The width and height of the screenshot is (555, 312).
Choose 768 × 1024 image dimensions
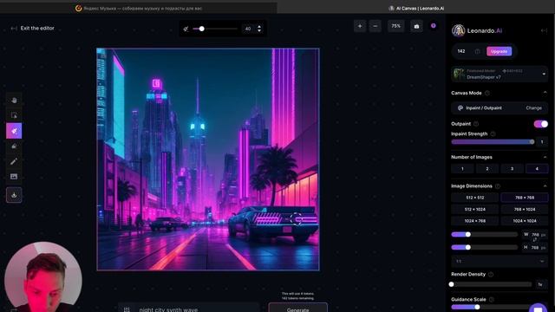[525, 210]
